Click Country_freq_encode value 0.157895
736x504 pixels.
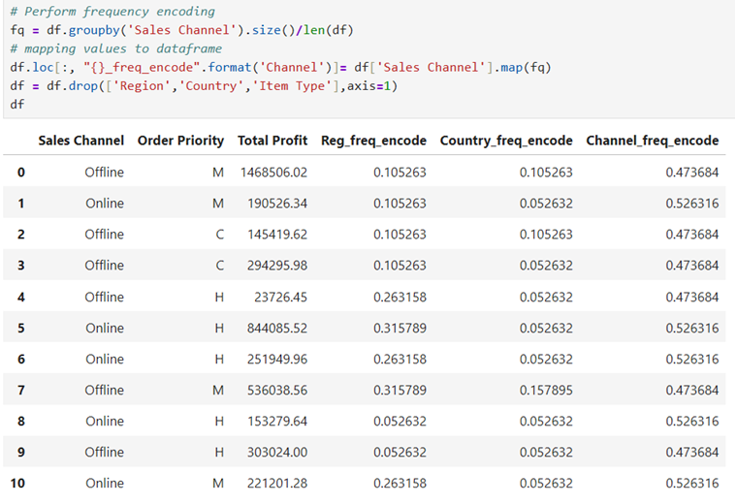tap(546, 390)
